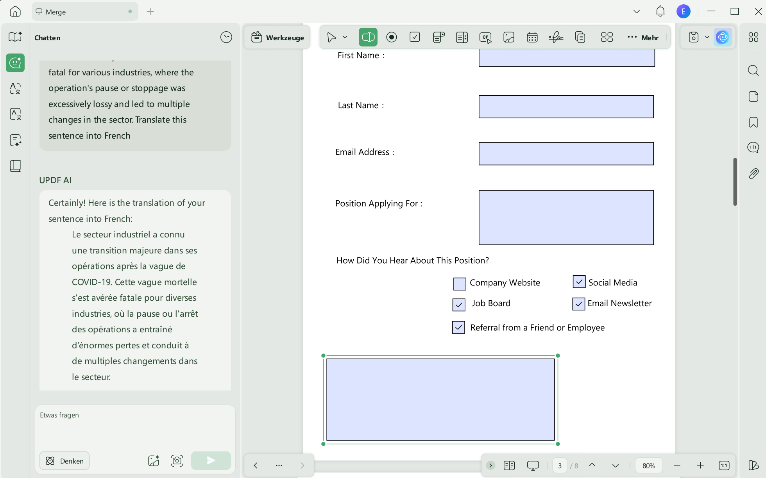Open the home screen icon
The height and width of the screenshot is (478, 766).
15,11
